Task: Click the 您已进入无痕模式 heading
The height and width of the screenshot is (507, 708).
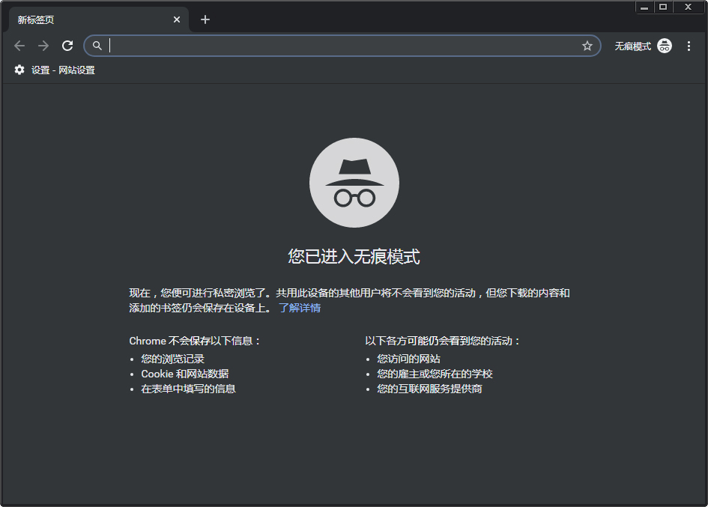Action: click(354, 256)
